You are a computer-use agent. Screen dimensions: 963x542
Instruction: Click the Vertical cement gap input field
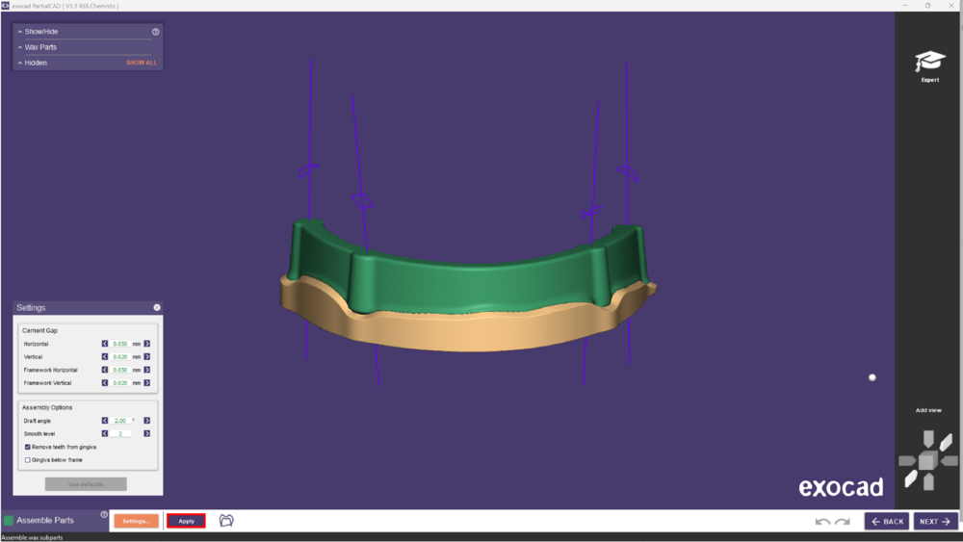click(119, 356)
